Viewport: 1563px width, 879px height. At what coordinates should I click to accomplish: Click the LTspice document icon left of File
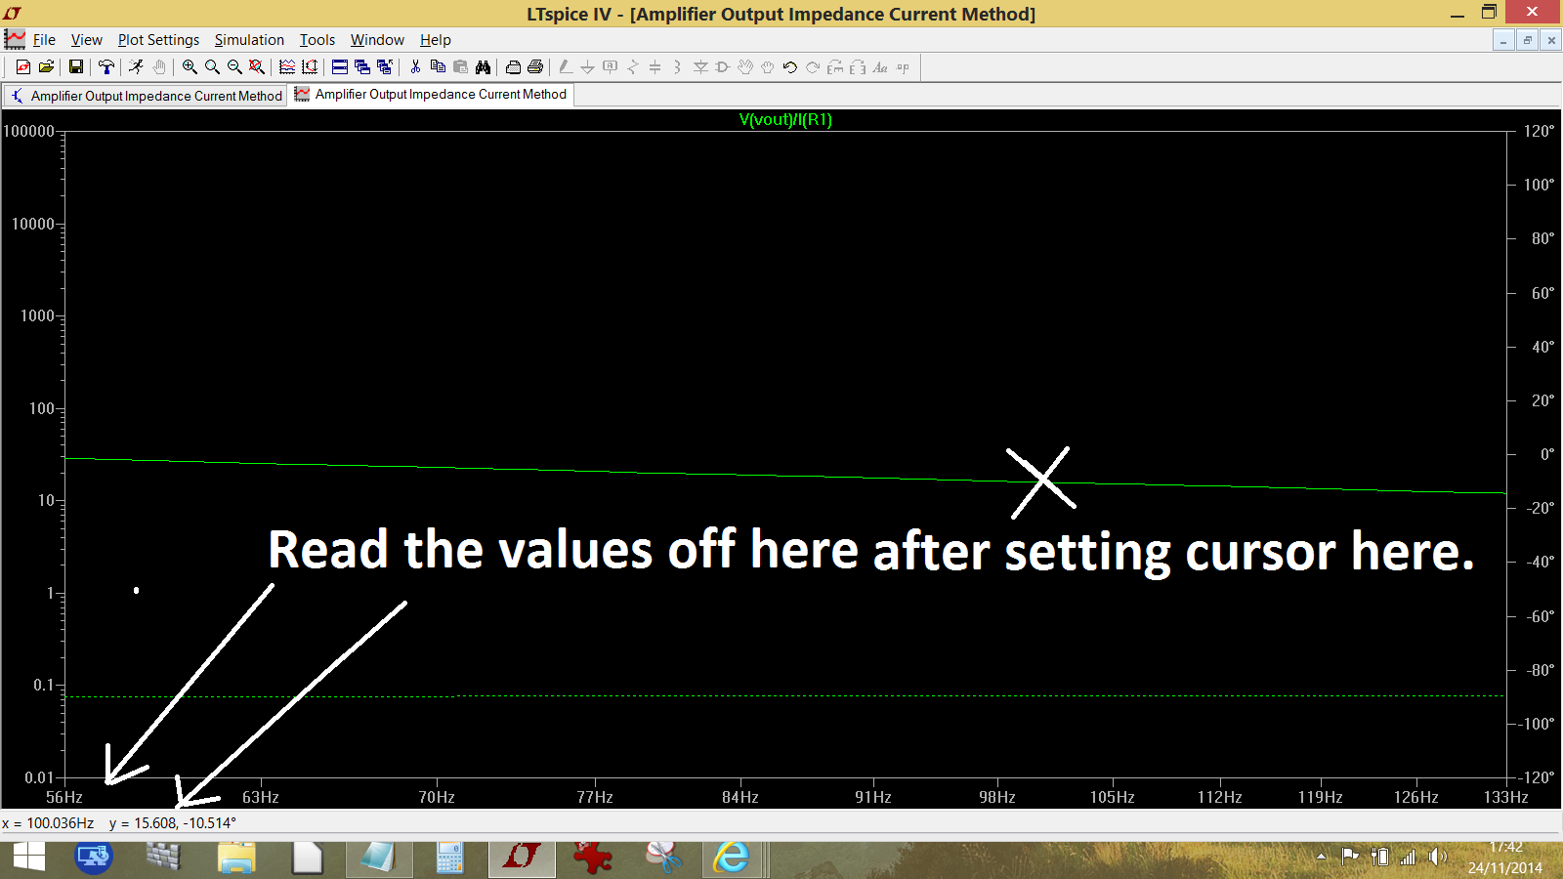[x=15, y=39]
